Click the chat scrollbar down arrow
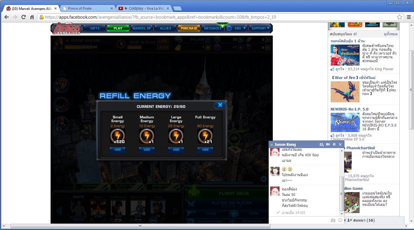The image size is (414, 230). point(342,213)
